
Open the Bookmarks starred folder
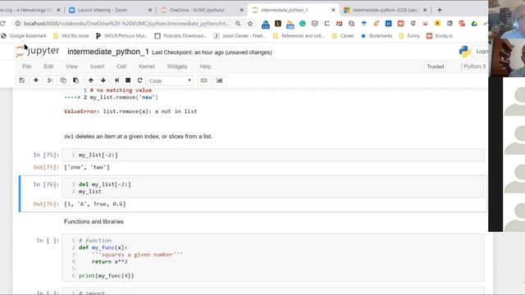[x=376, y=36]
